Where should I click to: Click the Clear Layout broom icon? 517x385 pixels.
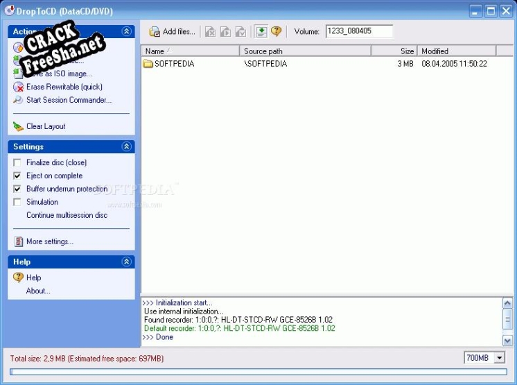point(19,126)
